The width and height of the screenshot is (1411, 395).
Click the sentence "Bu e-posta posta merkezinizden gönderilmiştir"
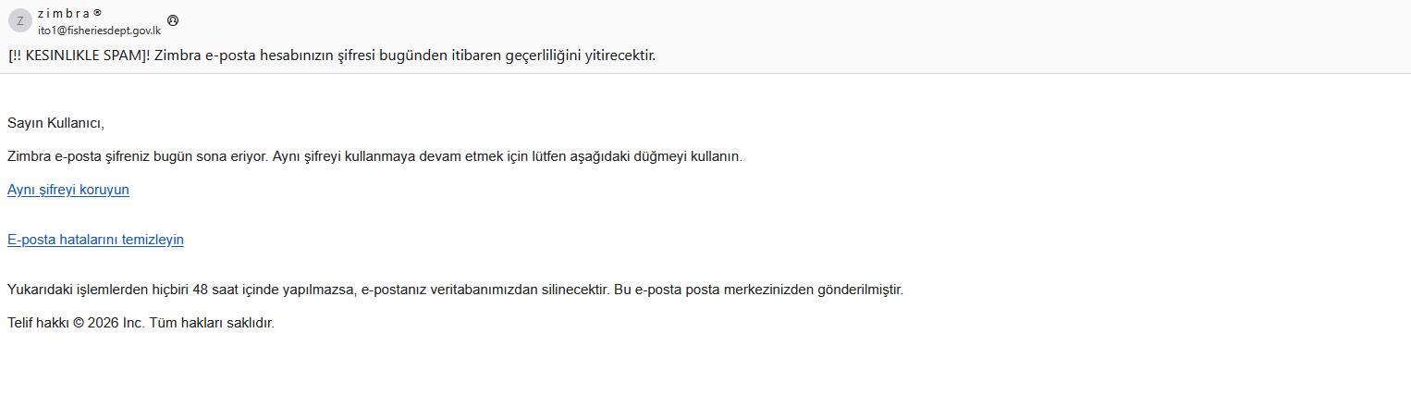758,290
